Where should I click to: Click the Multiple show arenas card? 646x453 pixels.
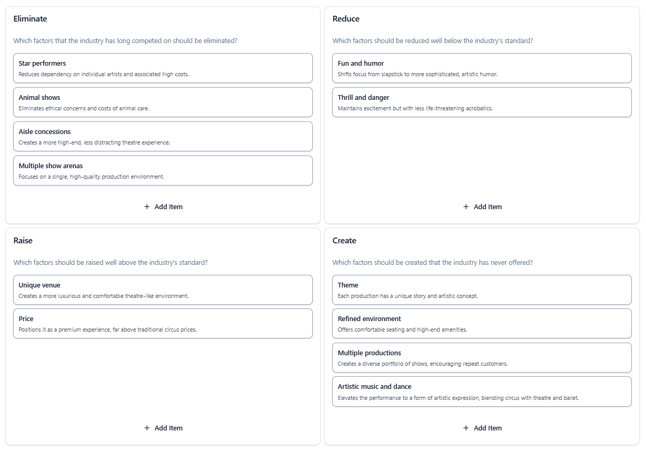pyautogui.click(x=163, y=170)
